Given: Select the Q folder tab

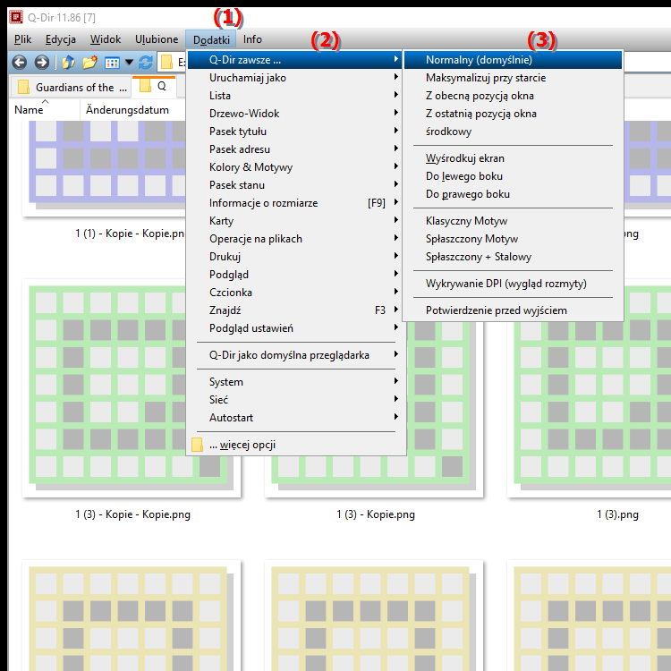Looking at the screenshot, I should click(x=153, y=86).
